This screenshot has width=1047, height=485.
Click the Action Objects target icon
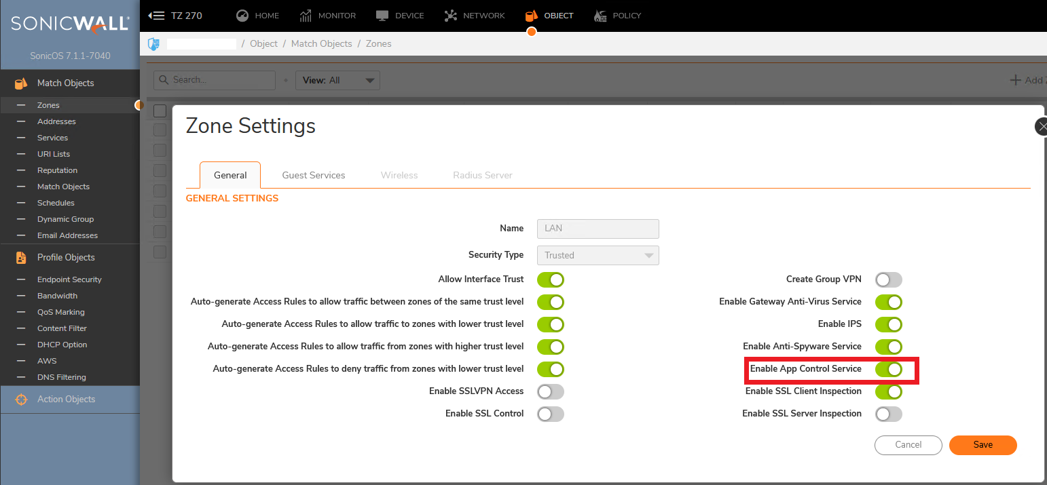click(x=21, y=400)
